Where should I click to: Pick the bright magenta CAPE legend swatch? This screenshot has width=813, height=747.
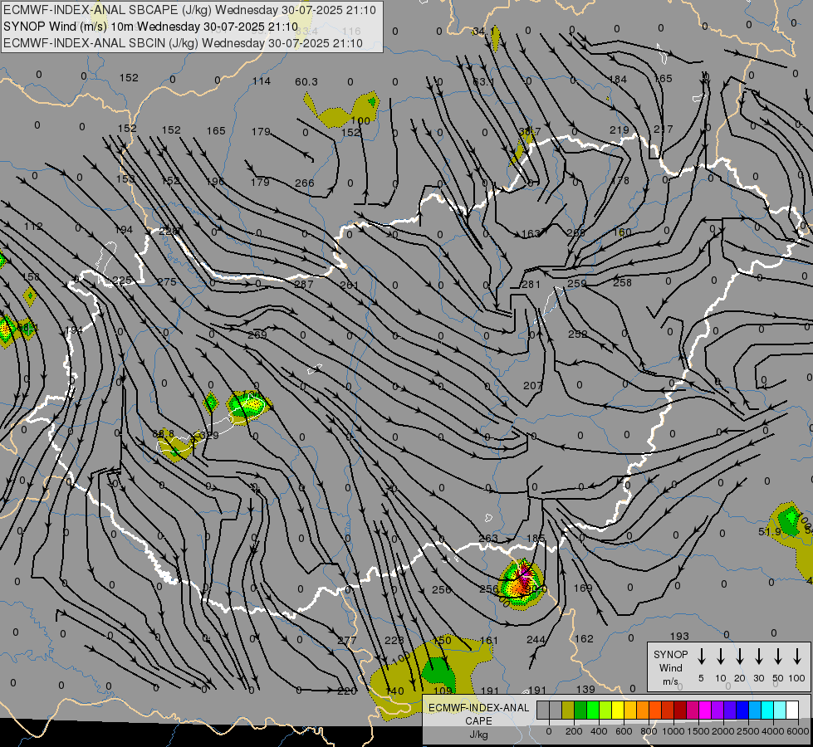click(x=705, y=710)
